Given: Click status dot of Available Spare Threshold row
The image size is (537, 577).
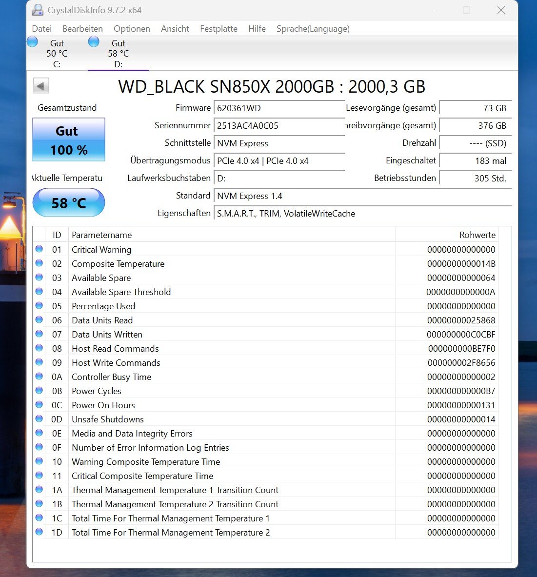Looking at the screenshot, I should (x=39, y=292).
